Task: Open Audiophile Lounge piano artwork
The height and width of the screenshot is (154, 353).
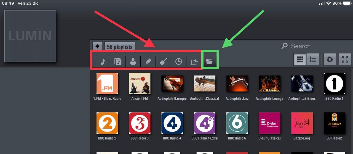Action: click(x=269, y=83)
